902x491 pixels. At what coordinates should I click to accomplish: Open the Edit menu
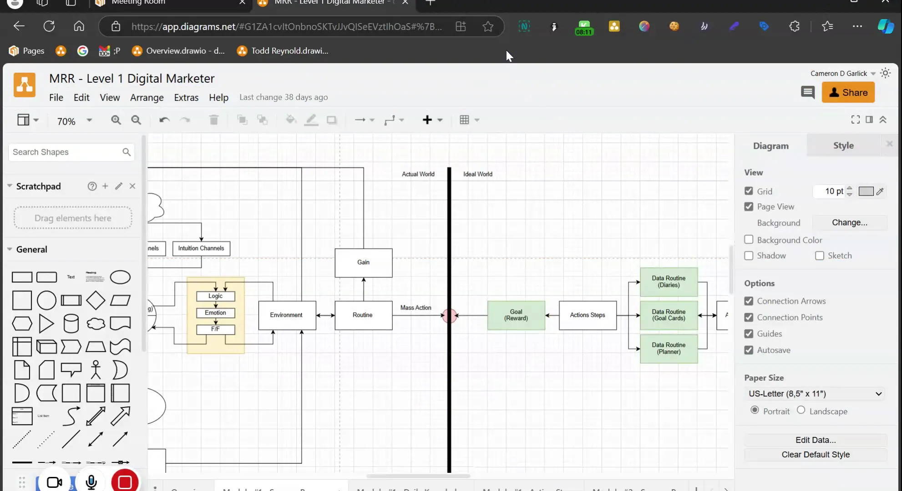pyautogui.click(x=81, y=97)
